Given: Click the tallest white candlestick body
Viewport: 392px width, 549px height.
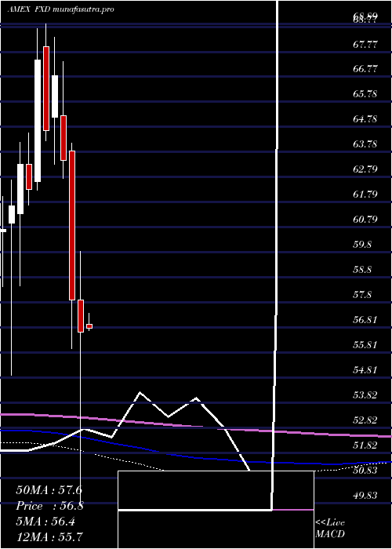Looking at the screenshot, I should (x=38, y=121).
